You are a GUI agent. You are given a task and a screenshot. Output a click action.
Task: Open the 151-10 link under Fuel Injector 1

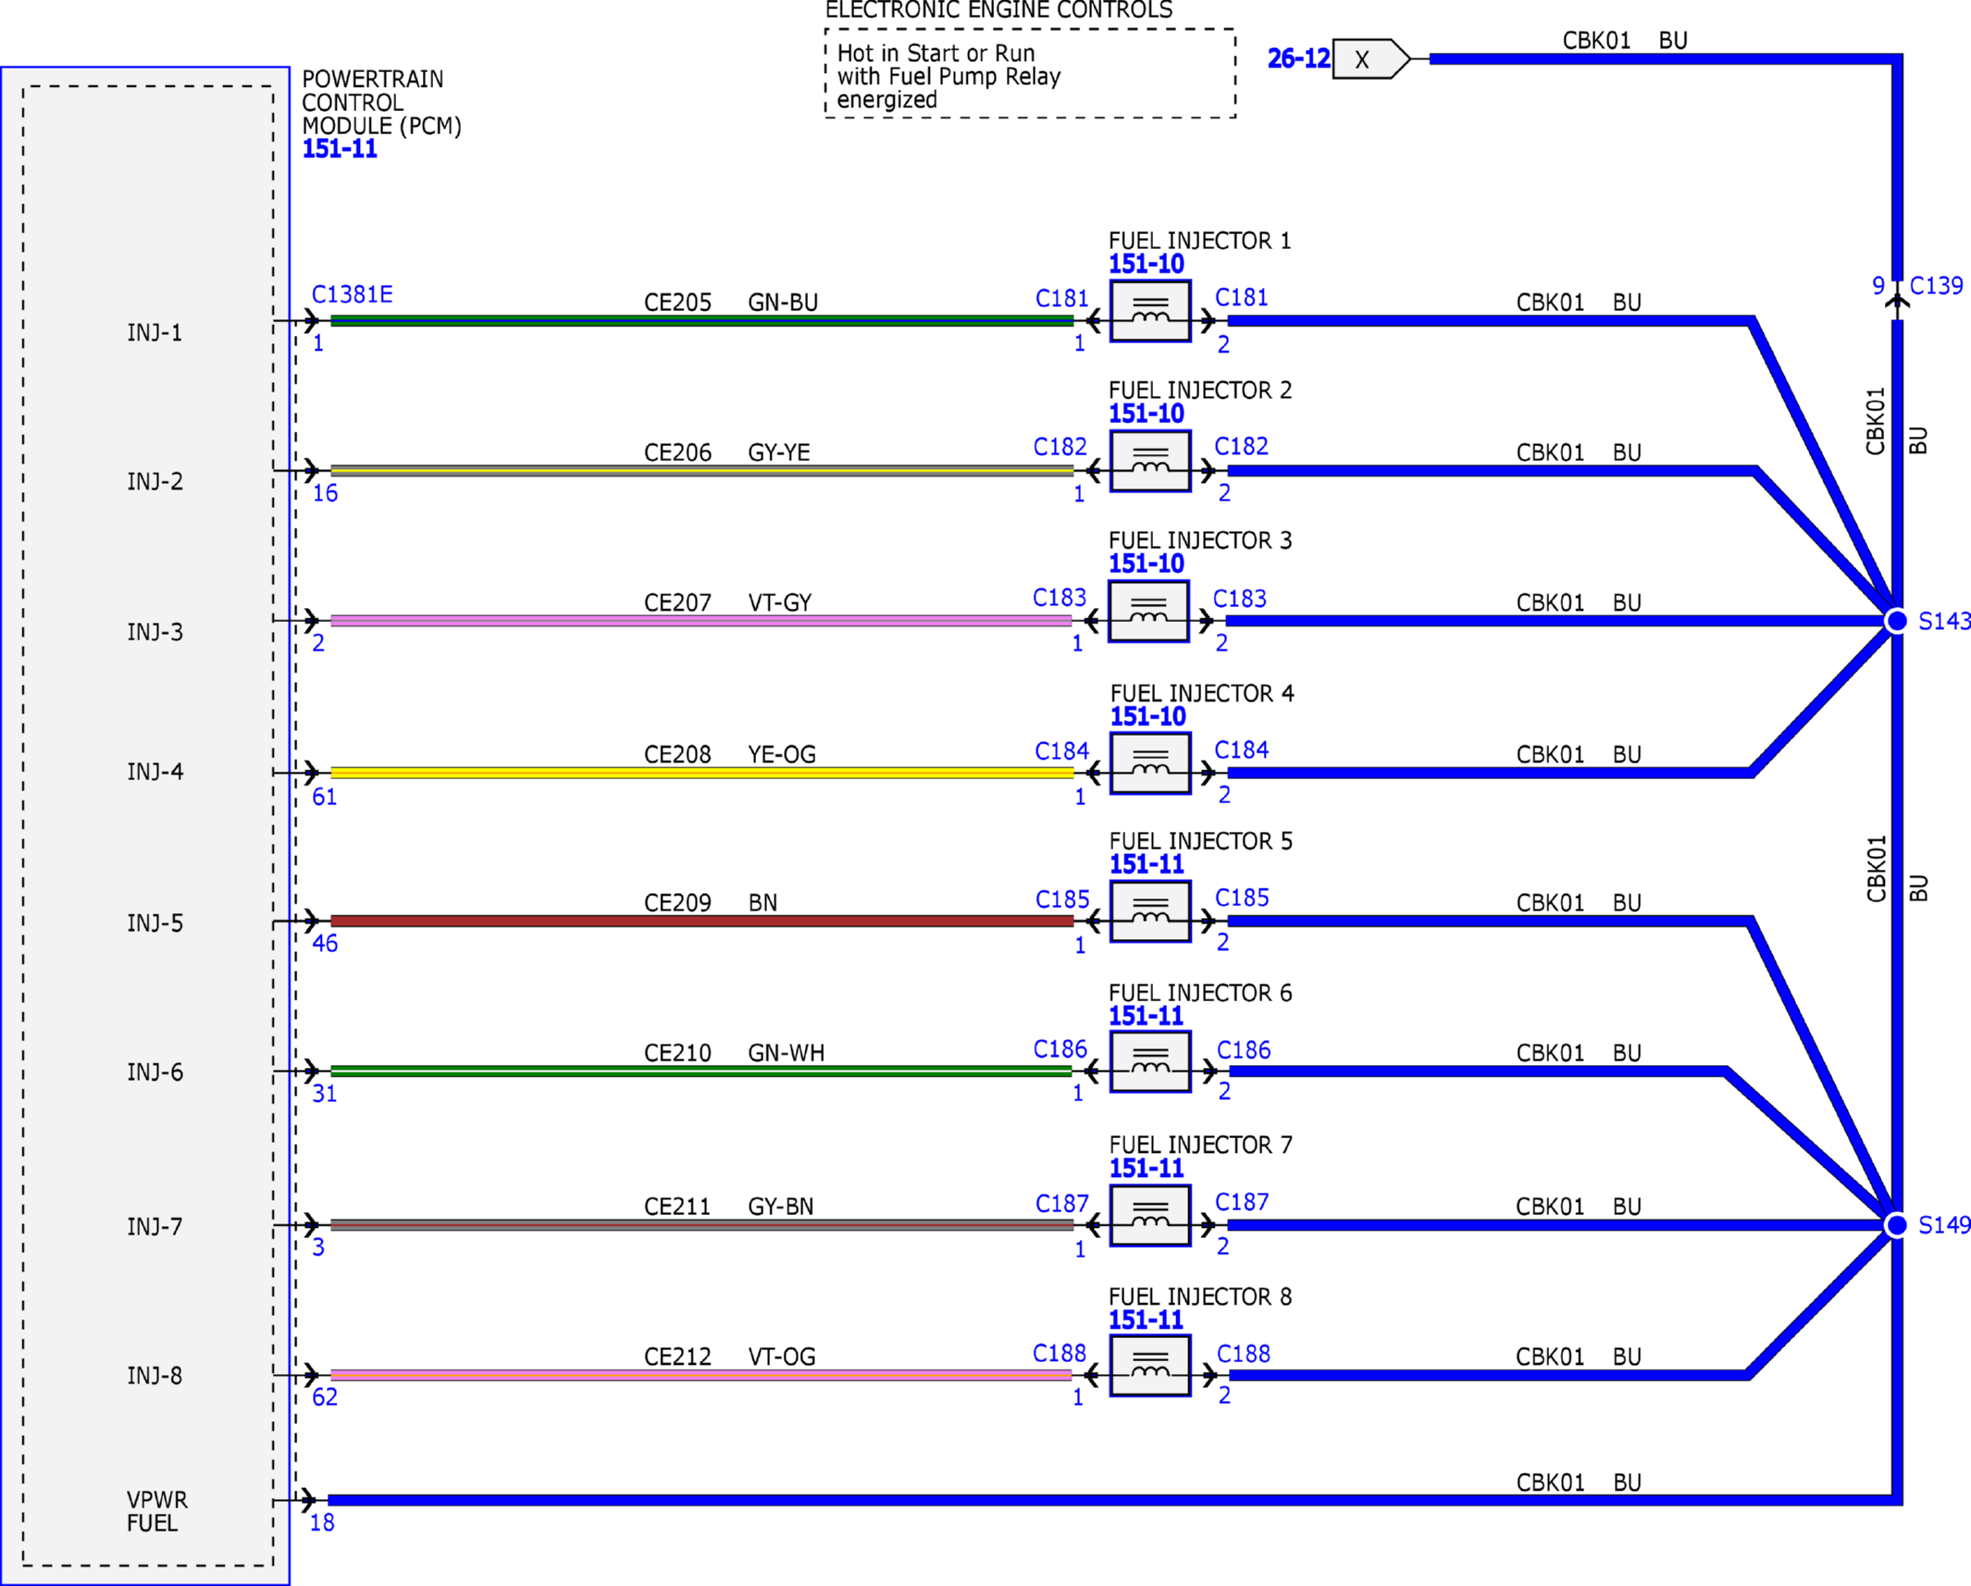click(1147, 265)
